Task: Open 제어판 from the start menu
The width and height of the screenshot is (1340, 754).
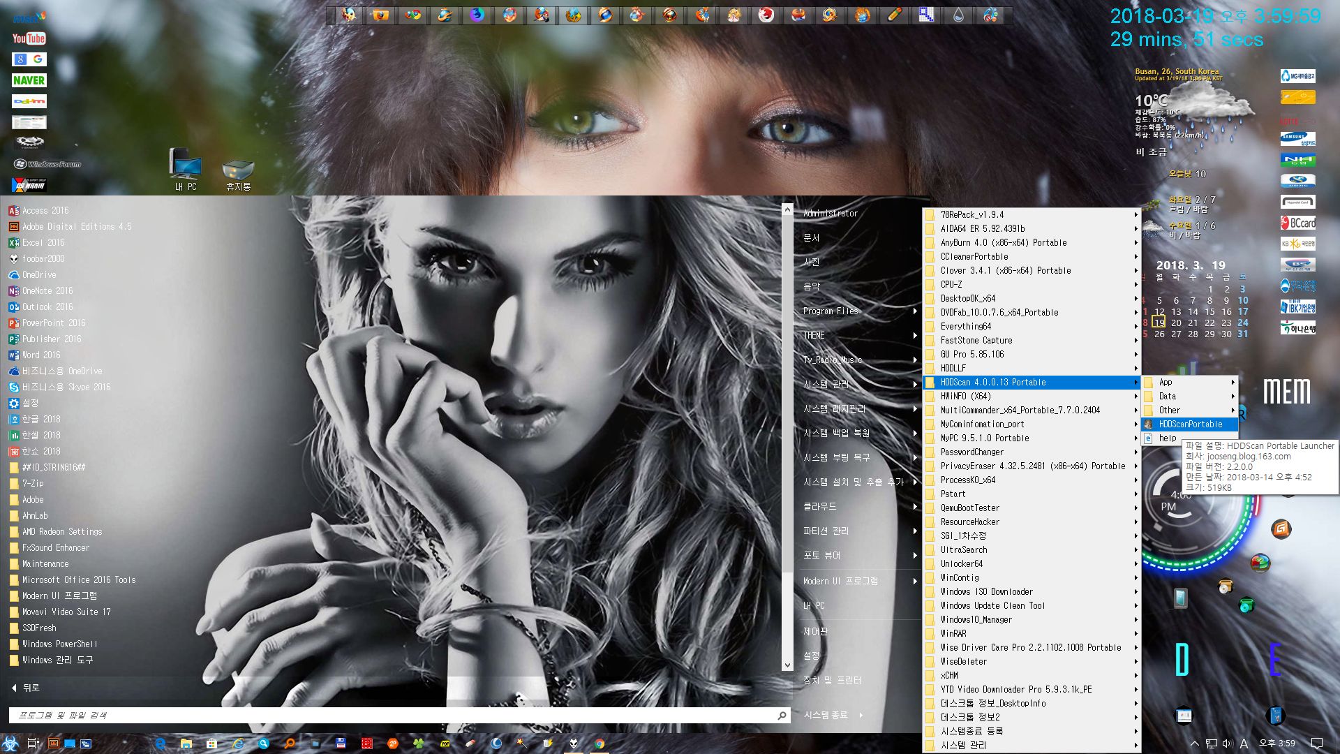Action: (x=816, y=631)
